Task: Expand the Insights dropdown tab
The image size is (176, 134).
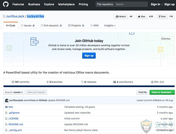Action: tap(110, 26)
